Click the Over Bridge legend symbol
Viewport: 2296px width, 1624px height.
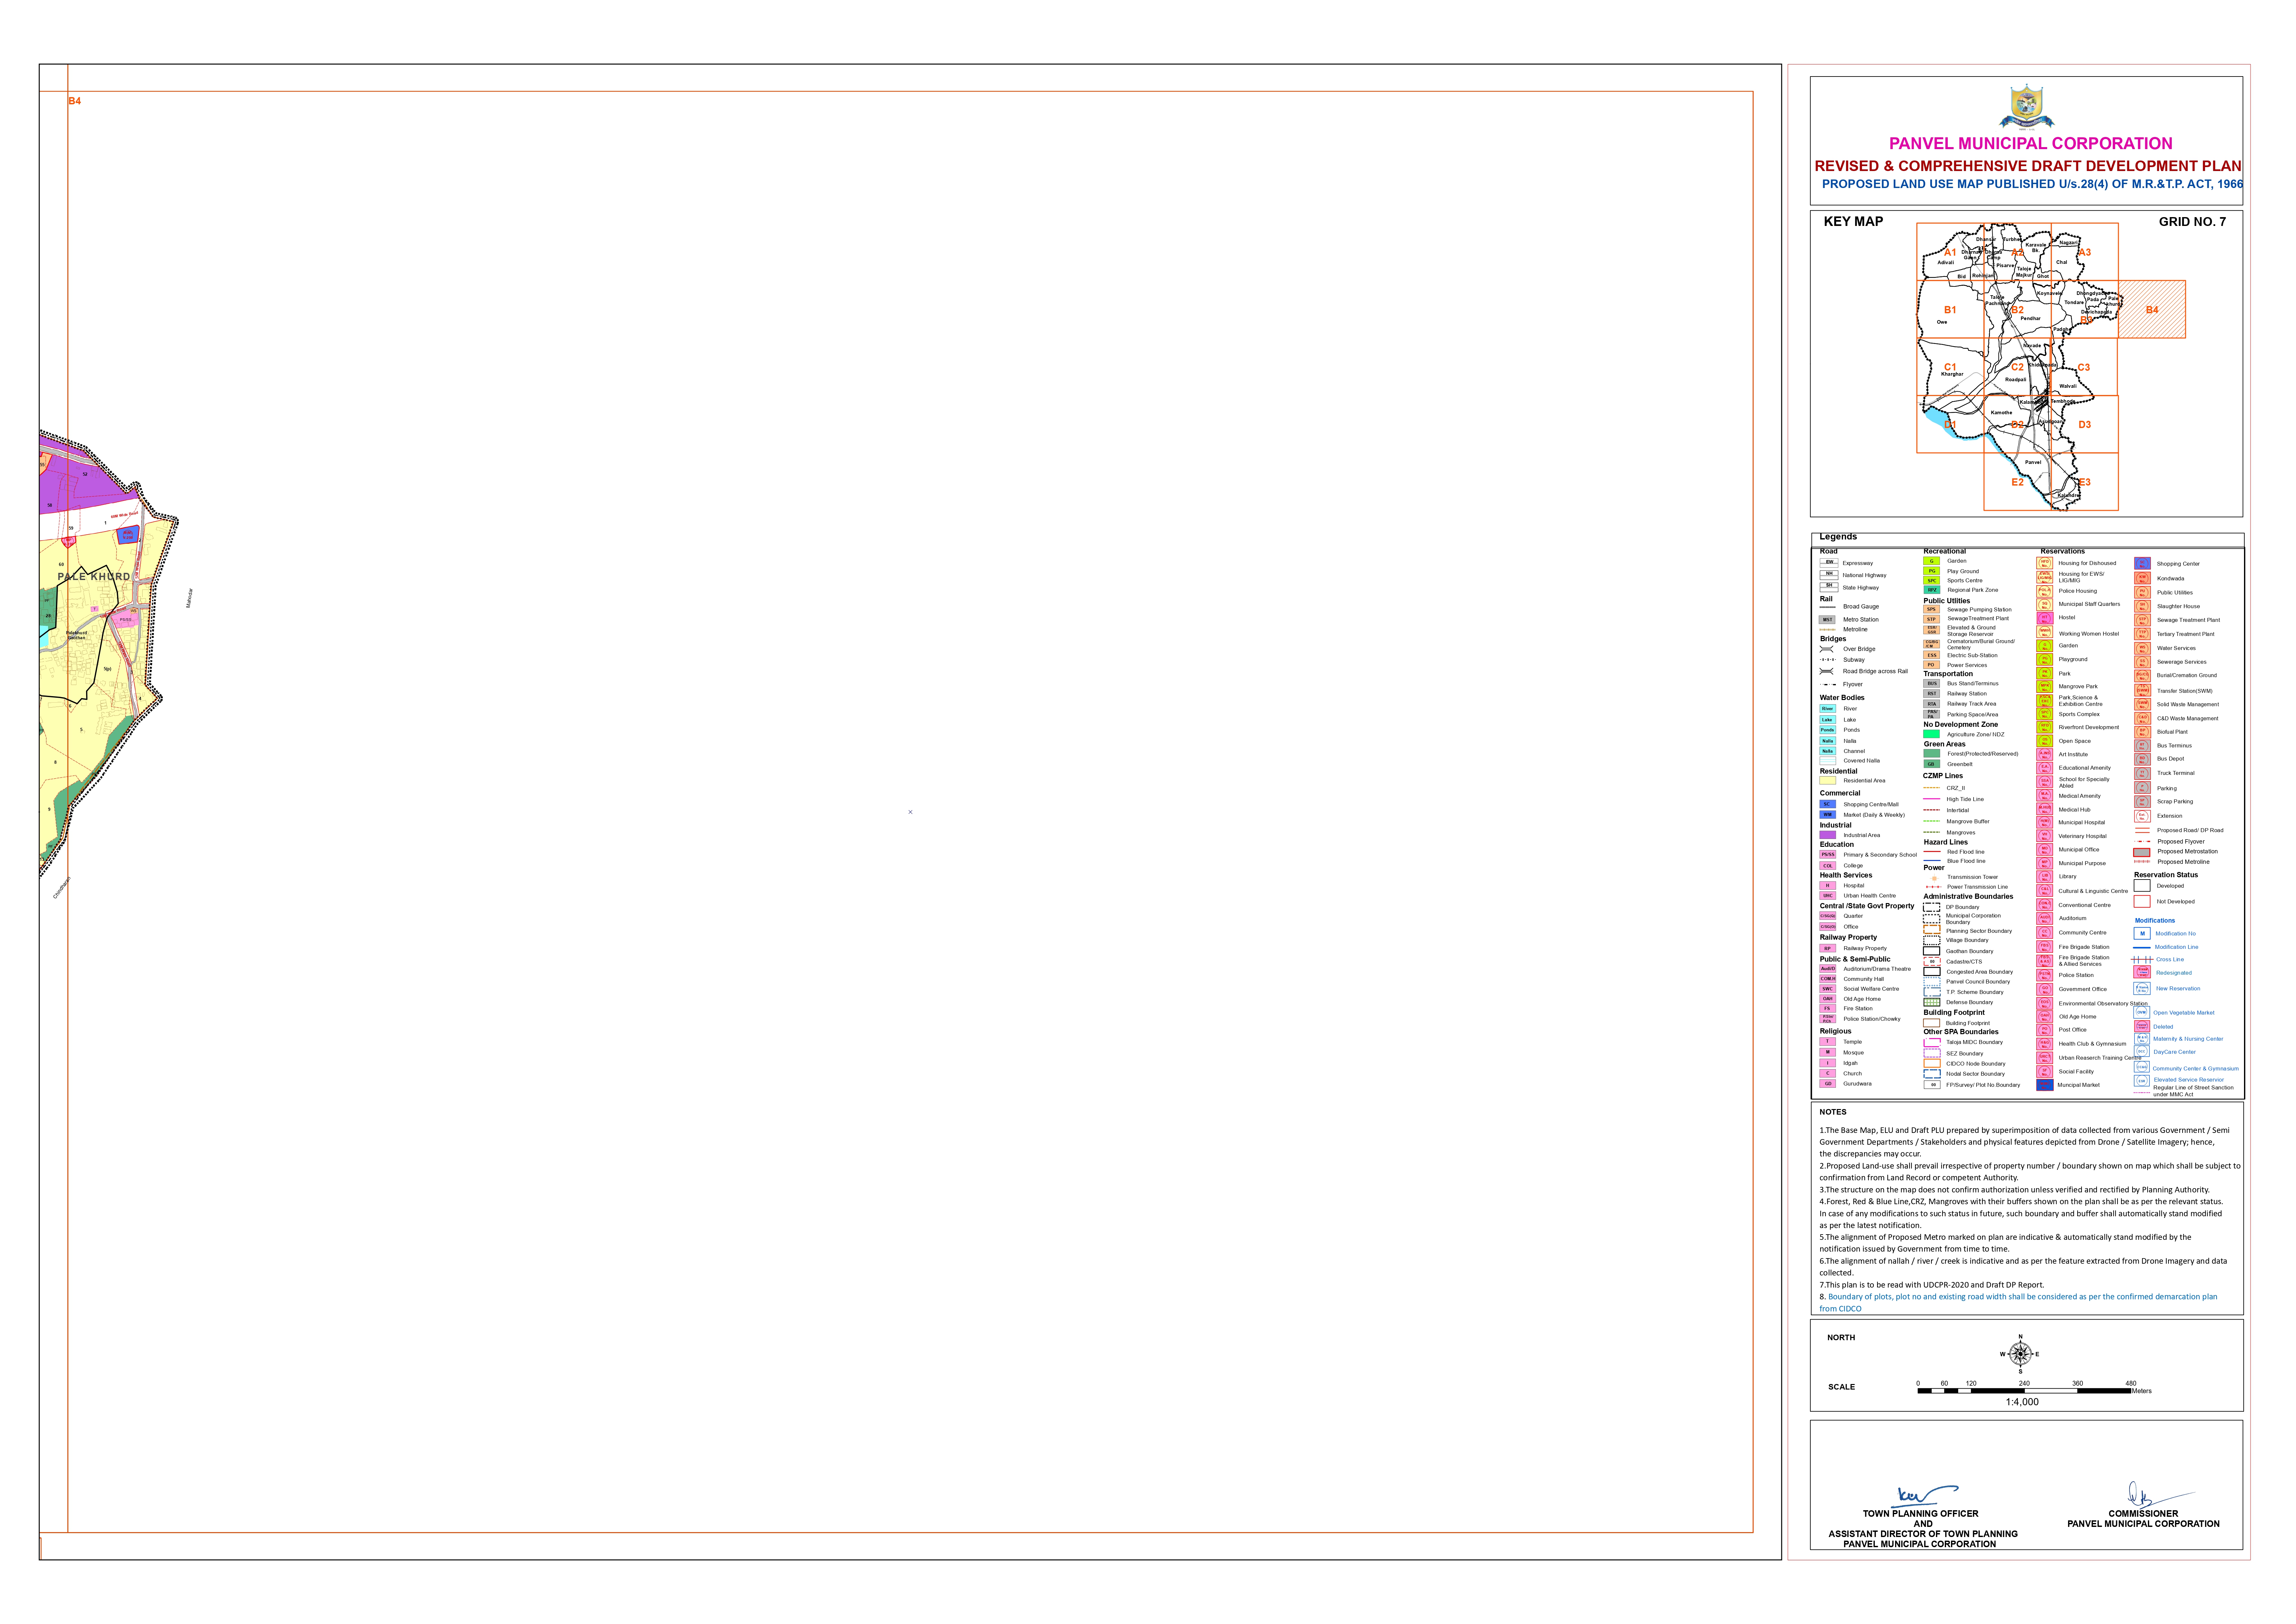point(1827,649)
